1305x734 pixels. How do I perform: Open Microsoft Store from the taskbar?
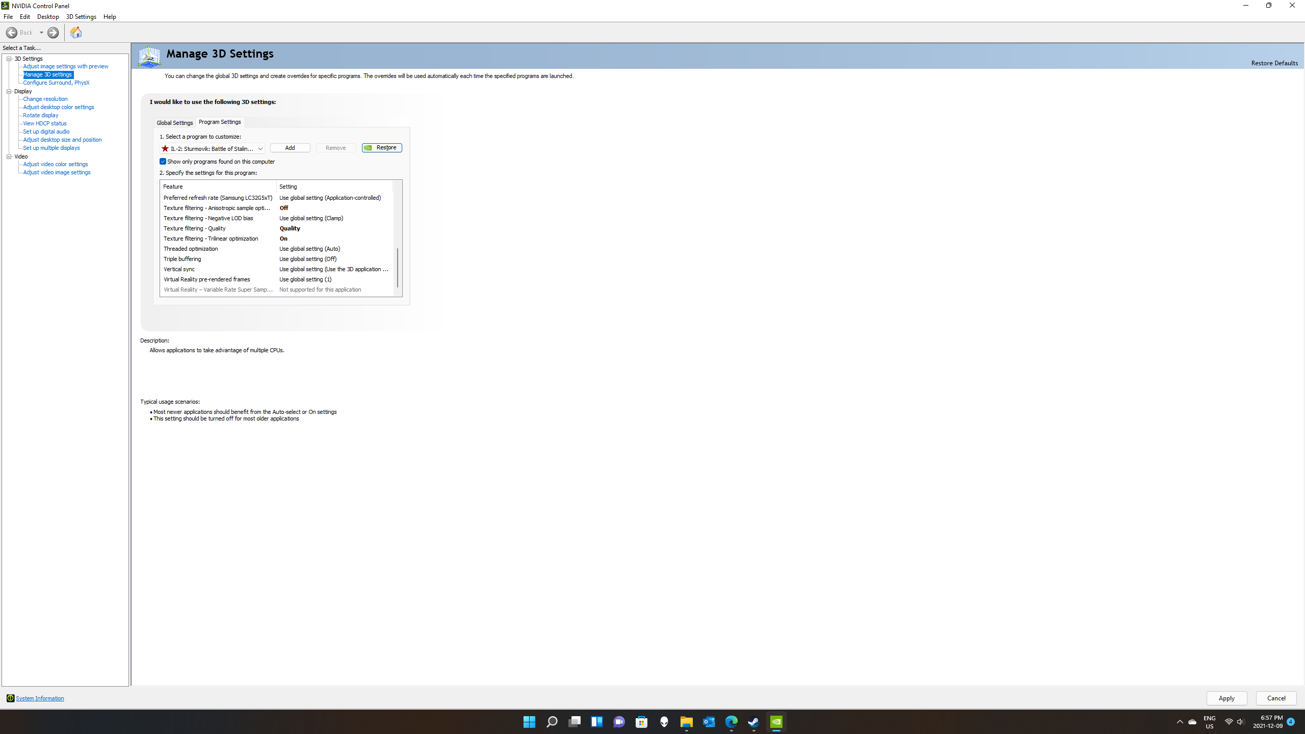point(642,722)
